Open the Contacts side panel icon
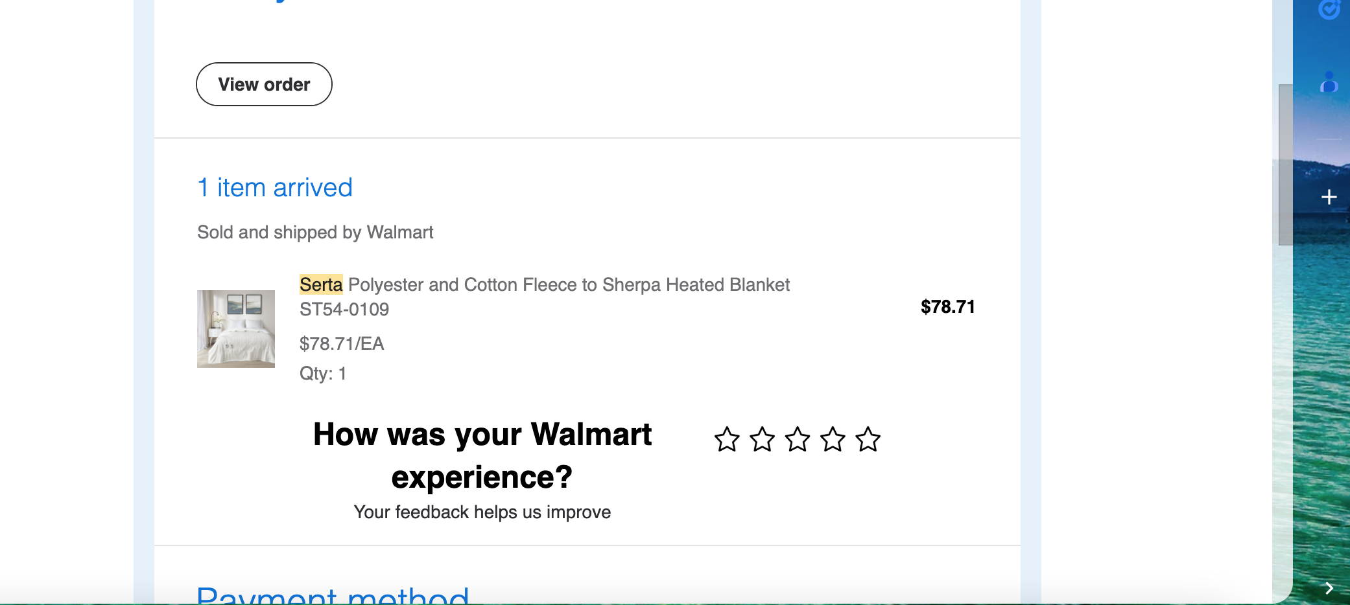 pos(1329,82)
